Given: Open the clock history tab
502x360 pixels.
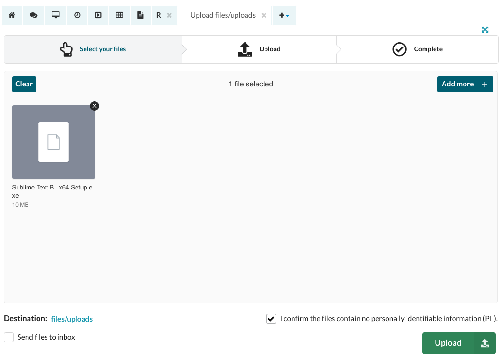Looking at the screenshot, I should [77, 15].
